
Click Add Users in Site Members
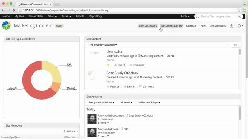[71, 131]
